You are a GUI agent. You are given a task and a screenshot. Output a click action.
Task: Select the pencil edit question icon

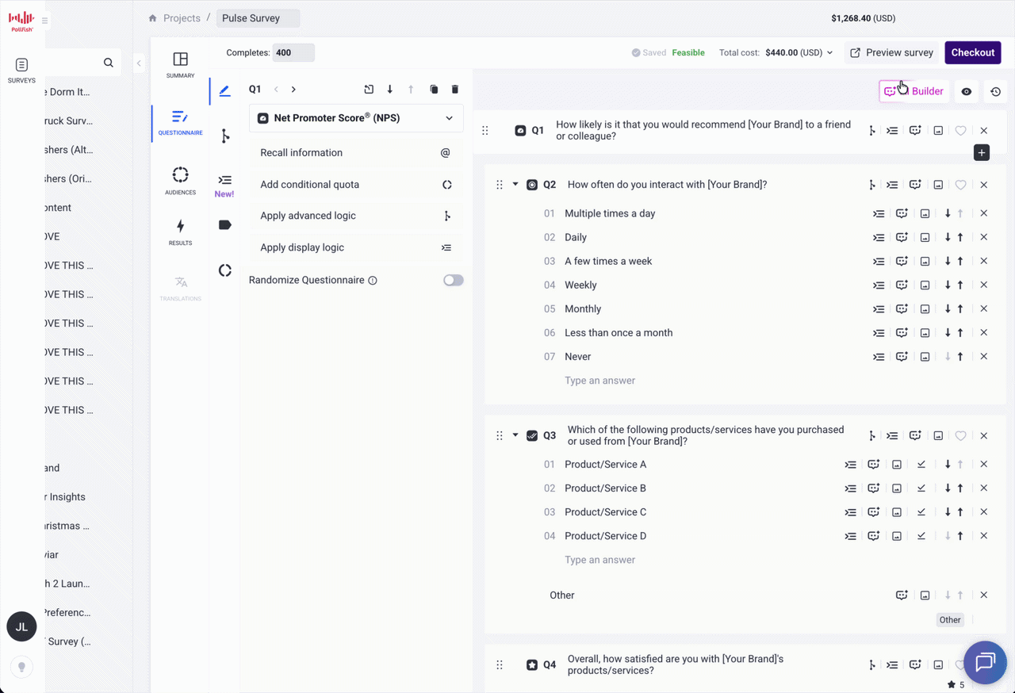point(224,91)
